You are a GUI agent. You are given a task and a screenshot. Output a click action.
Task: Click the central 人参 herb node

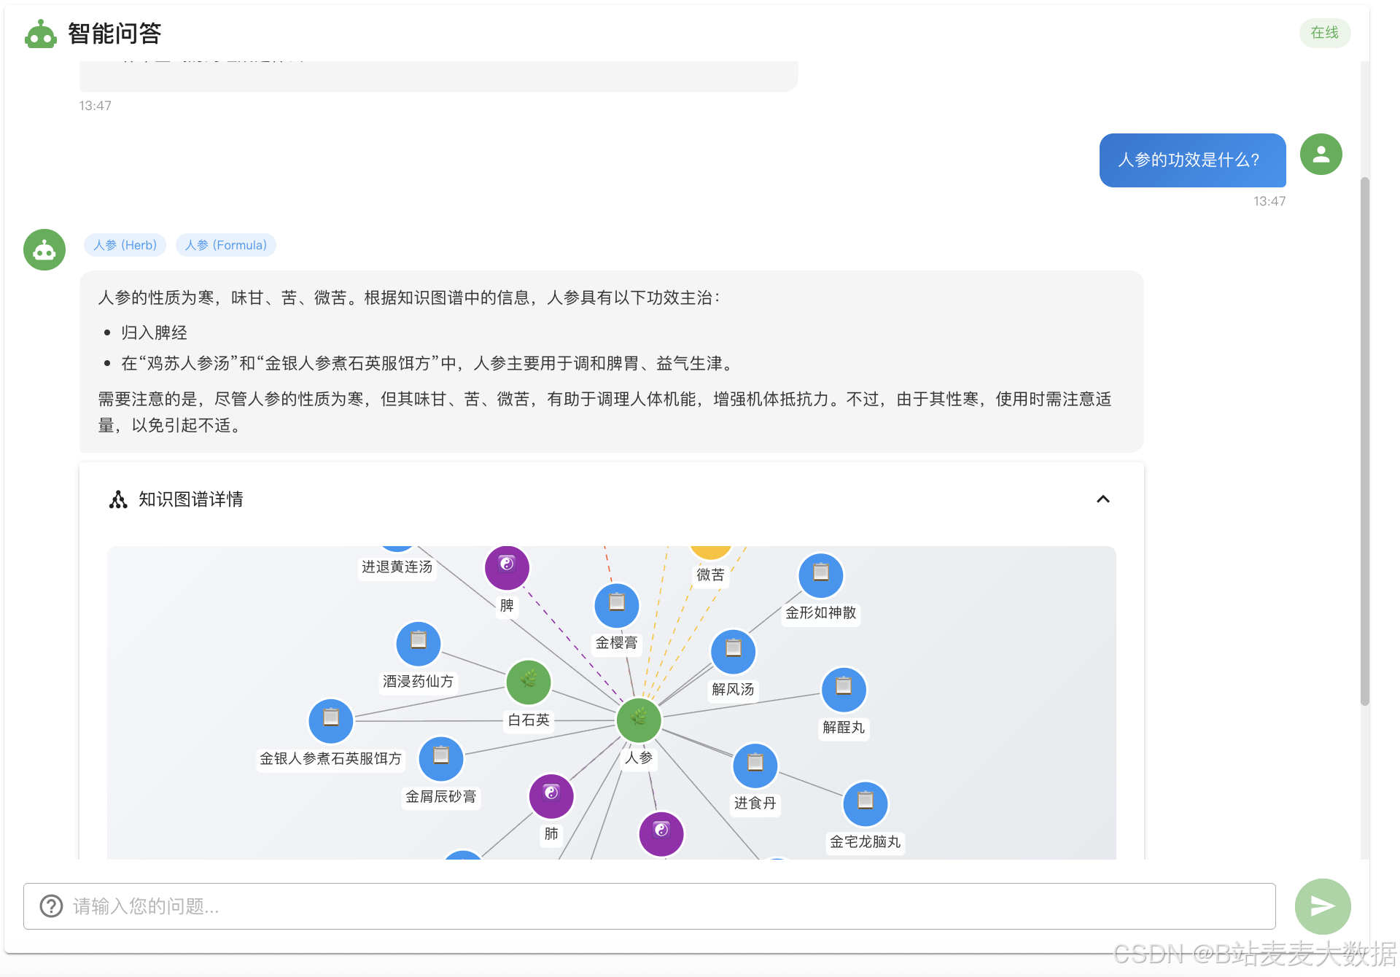tap(639, 720)
